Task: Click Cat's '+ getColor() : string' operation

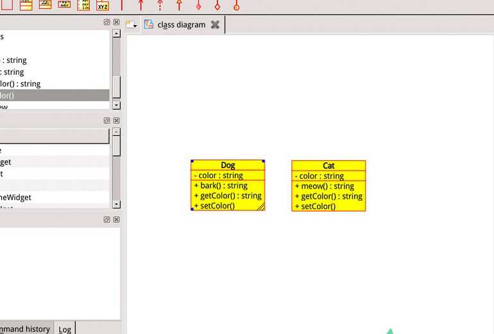Action: tap(328, 196)
